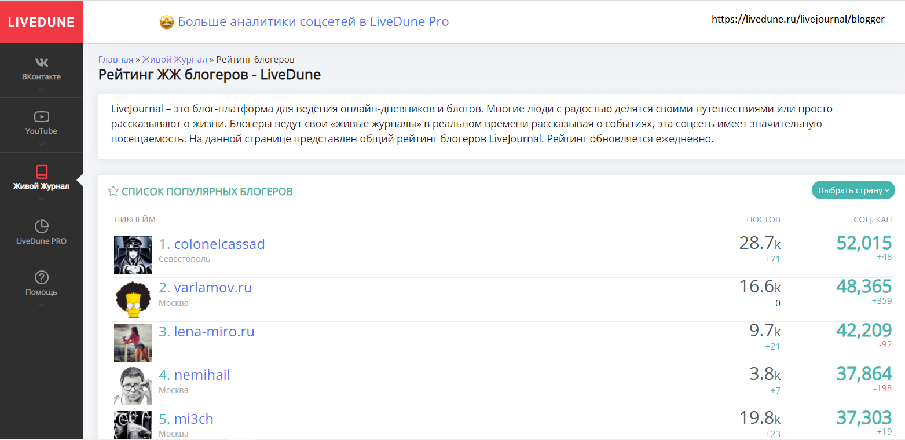Image resolution: width=905 pixels, height=440 pixels.
Task: Open the colonelcassad blogger profile
Action: tap(219, 244)
